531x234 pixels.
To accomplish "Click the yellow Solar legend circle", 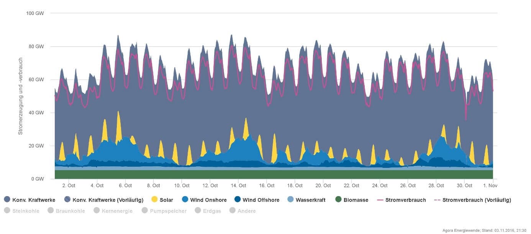I will [x=155, y=200].
